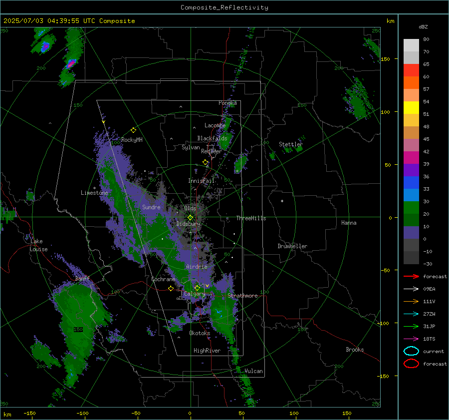The image size is (449, 420).
Task: Pick the bright green 20-30 dBZ swatch
Action: pos(411,208)
